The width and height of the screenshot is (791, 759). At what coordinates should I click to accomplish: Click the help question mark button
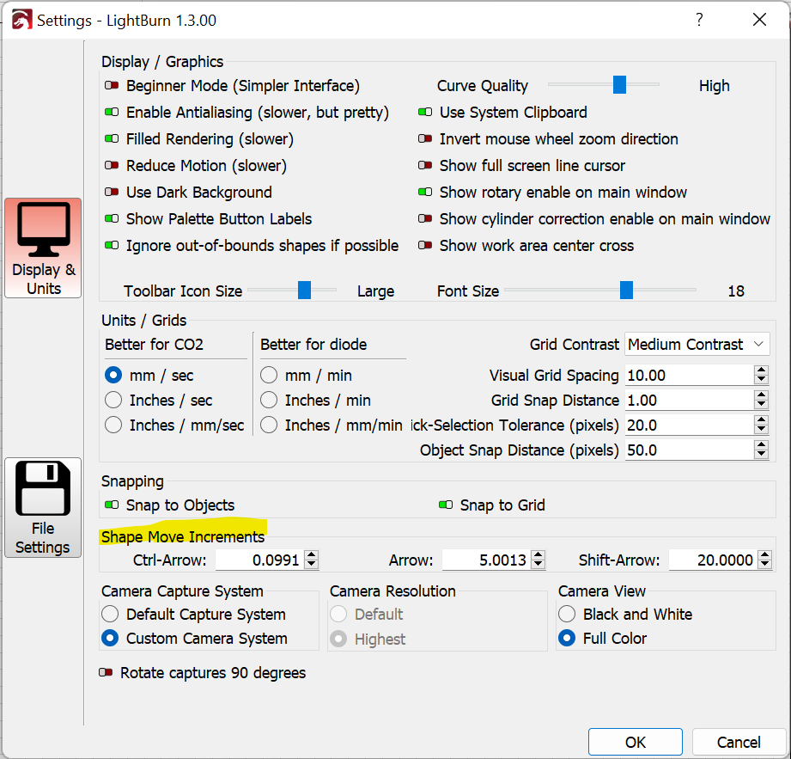tap(699, 20)
